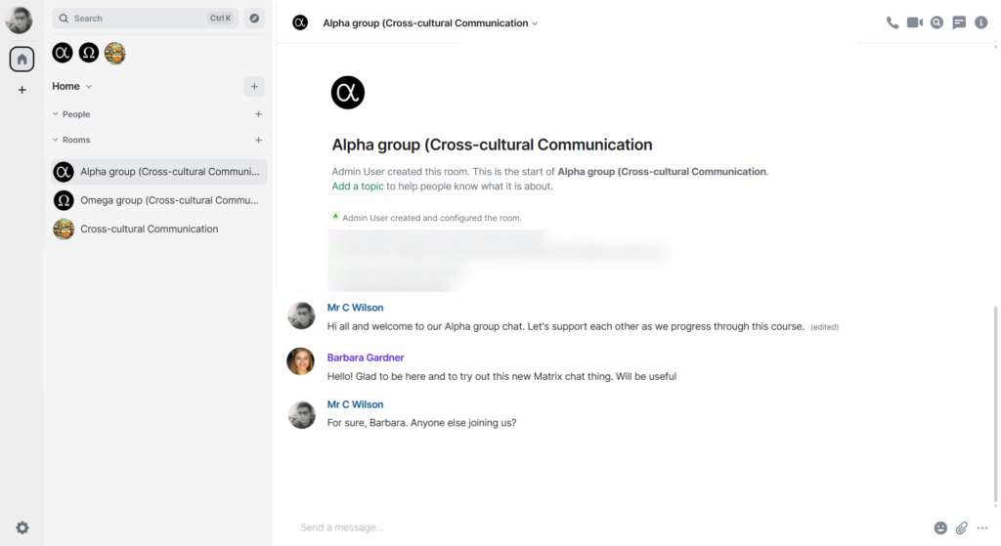Start a voice call in the room
Viewport: 1001px width, 546px height.
[892, 22]
